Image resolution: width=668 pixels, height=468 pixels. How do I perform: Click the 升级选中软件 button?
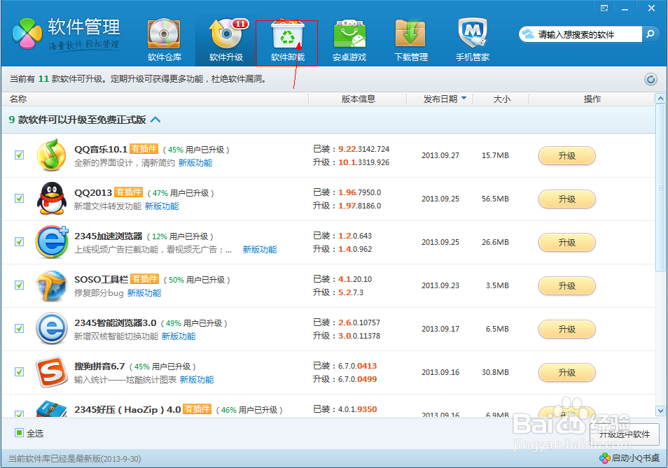point(625,434)
